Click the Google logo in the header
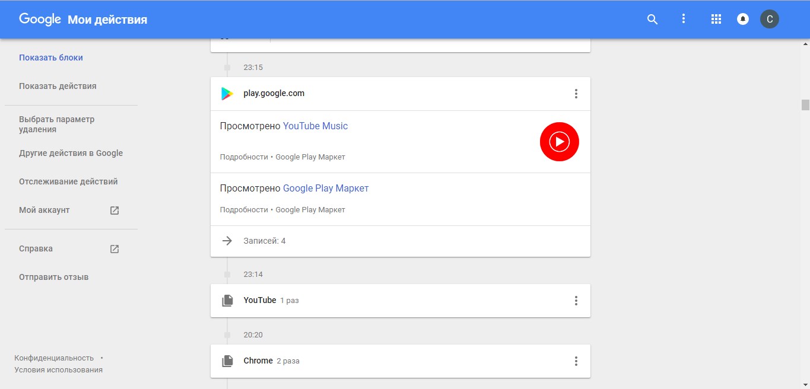Screen dimensions: 810x389 [x=40, y=19]
